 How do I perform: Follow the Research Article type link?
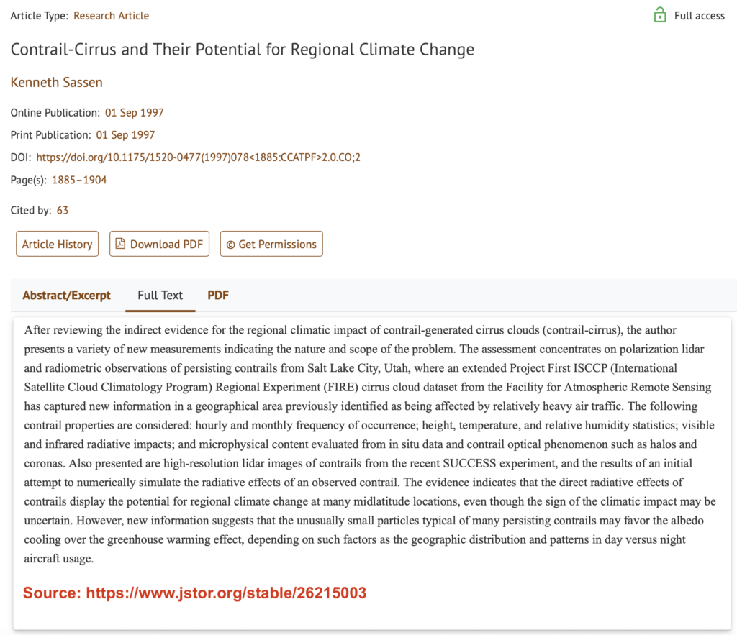click(111, 15)
